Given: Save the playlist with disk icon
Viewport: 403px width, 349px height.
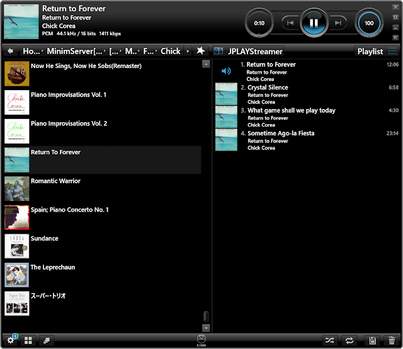Looking at the screenshot, I should [372, 341].
